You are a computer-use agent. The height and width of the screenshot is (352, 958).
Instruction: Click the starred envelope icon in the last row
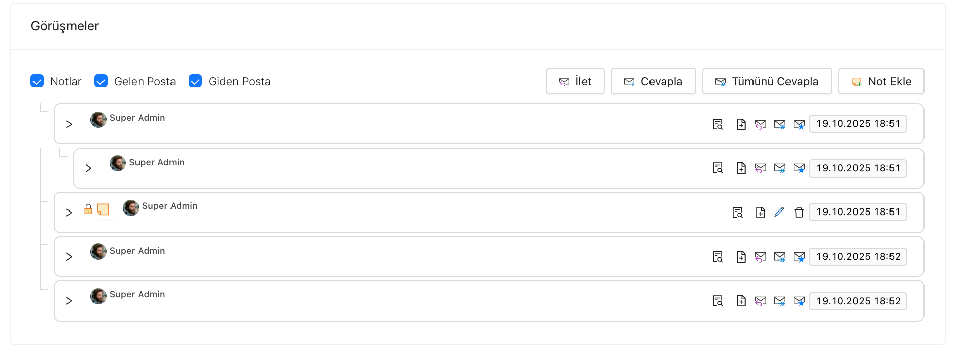799,301
